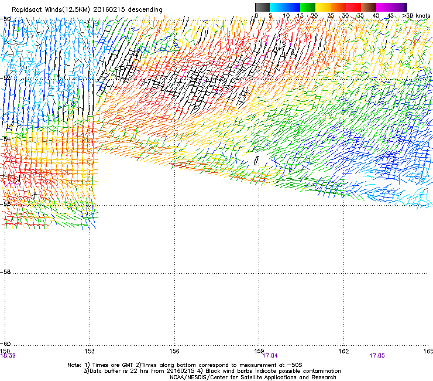Click the 162 longitude label
The height and width of the screenshot is (381, 433).
344,351
